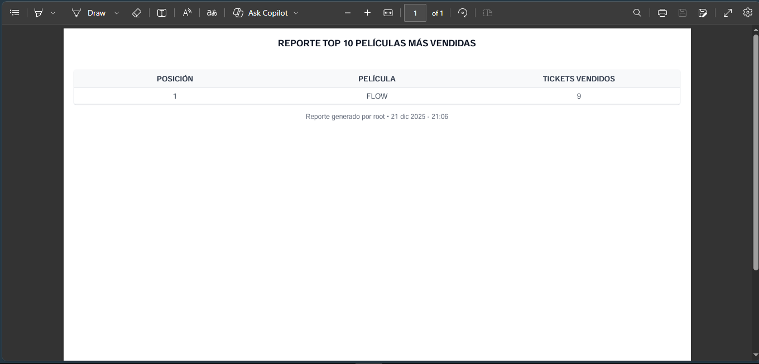
Task: Zoom in with the plus button
Action: (x=367, y=13)
